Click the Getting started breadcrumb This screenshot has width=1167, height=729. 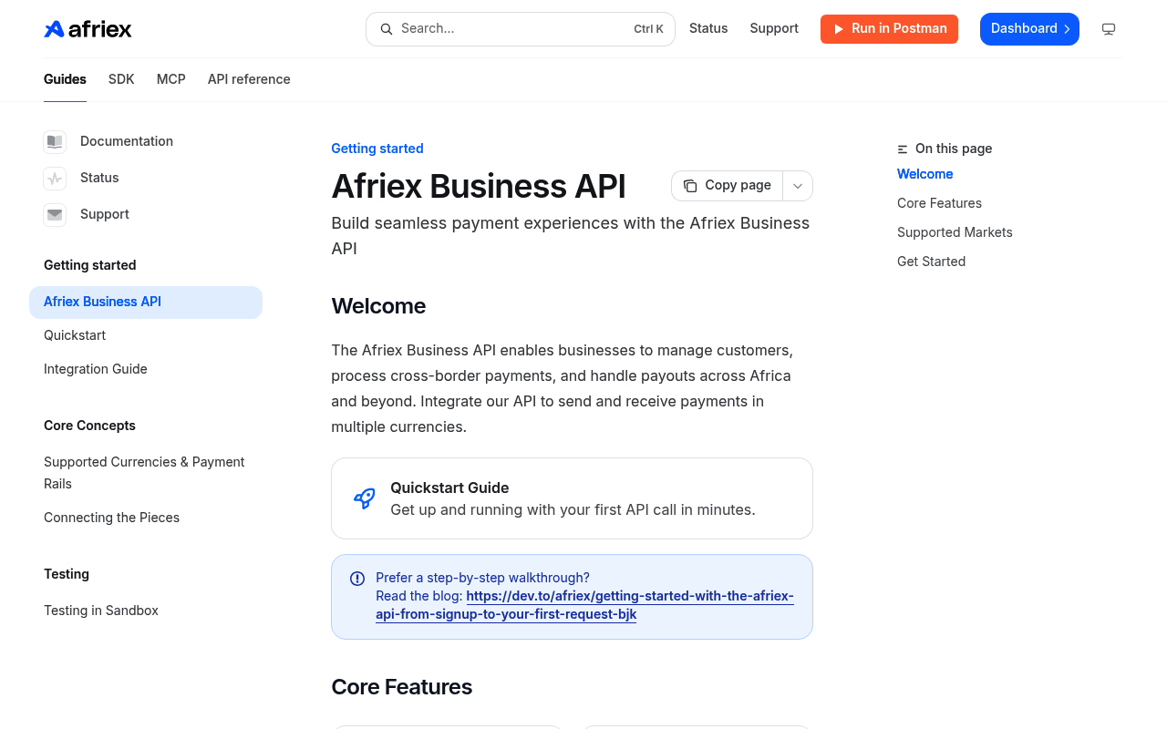[377, 149]
